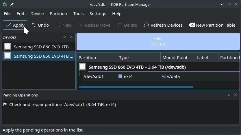Close the Devices panel
The height and width of the screenshot is (135, 241).
[x=71, y=37]
